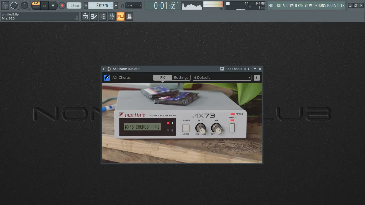This screenshot has height=205, width=365.
Task: Open the Piano roll panel icon
Action: point(94,16)
